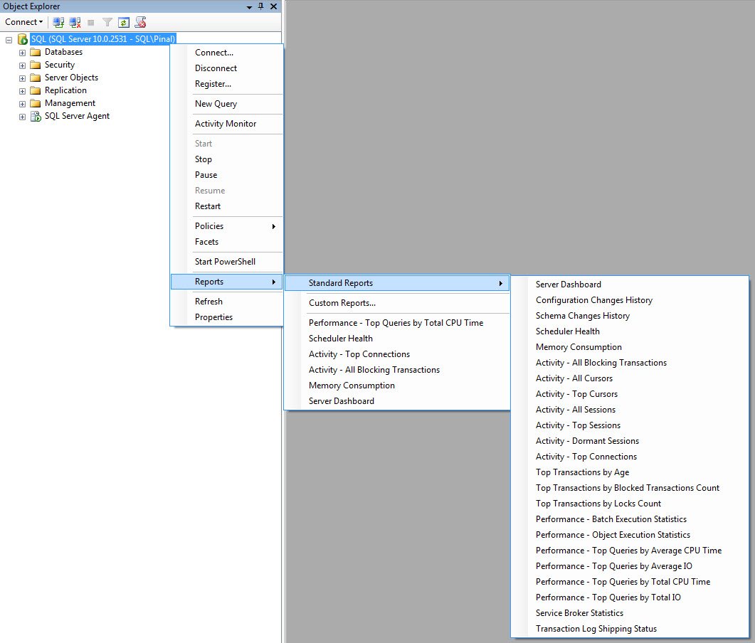Click the Security folder icon
The width and height of the screenshot is (755, 643).
pyautogui.click(x=35, y=65)
